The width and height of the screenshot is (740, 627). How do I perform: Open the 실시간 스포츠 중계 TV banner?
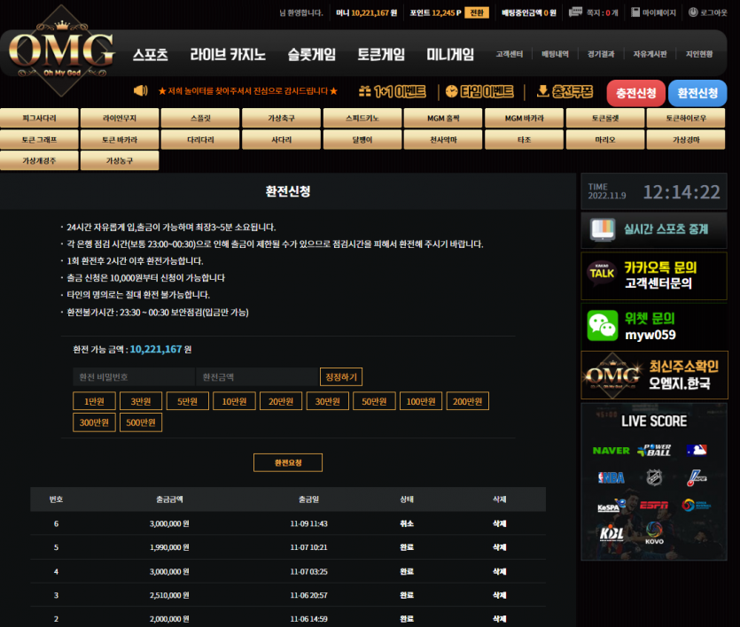tap(654, 229)
